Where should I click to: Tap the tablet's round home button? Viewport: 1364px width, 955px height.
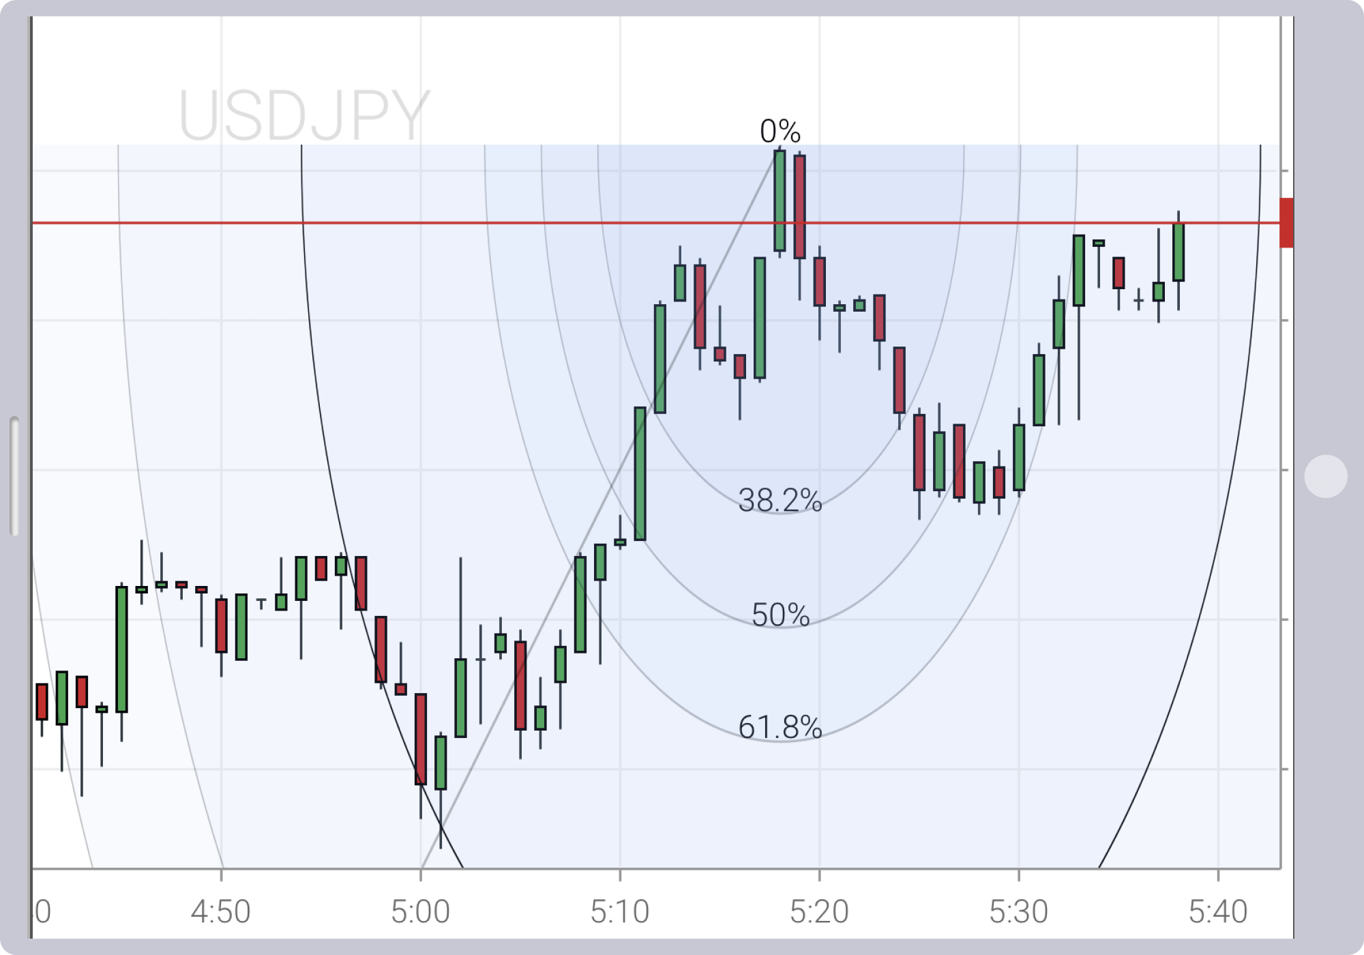[1326, 476]
